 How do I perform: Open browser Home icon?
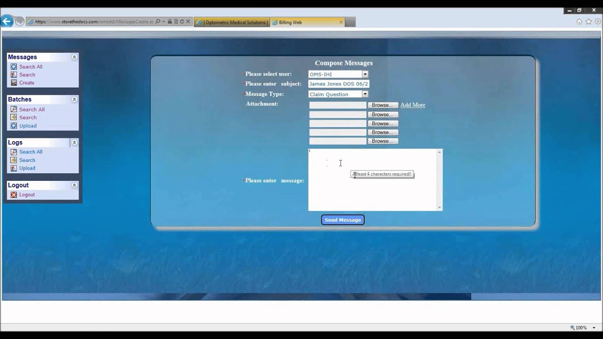click(579, 22)
